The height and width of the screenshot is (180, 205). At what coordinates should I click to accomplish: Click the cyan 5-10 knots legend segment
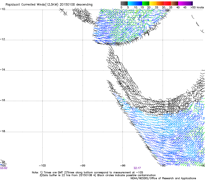coord(131,3)
